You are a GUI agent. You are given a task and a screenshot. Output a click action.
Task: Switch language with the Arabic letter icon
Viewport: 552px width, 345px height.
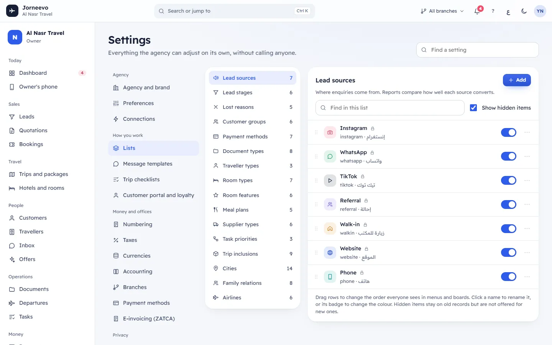pyautogui.click(x=508, y=11)
